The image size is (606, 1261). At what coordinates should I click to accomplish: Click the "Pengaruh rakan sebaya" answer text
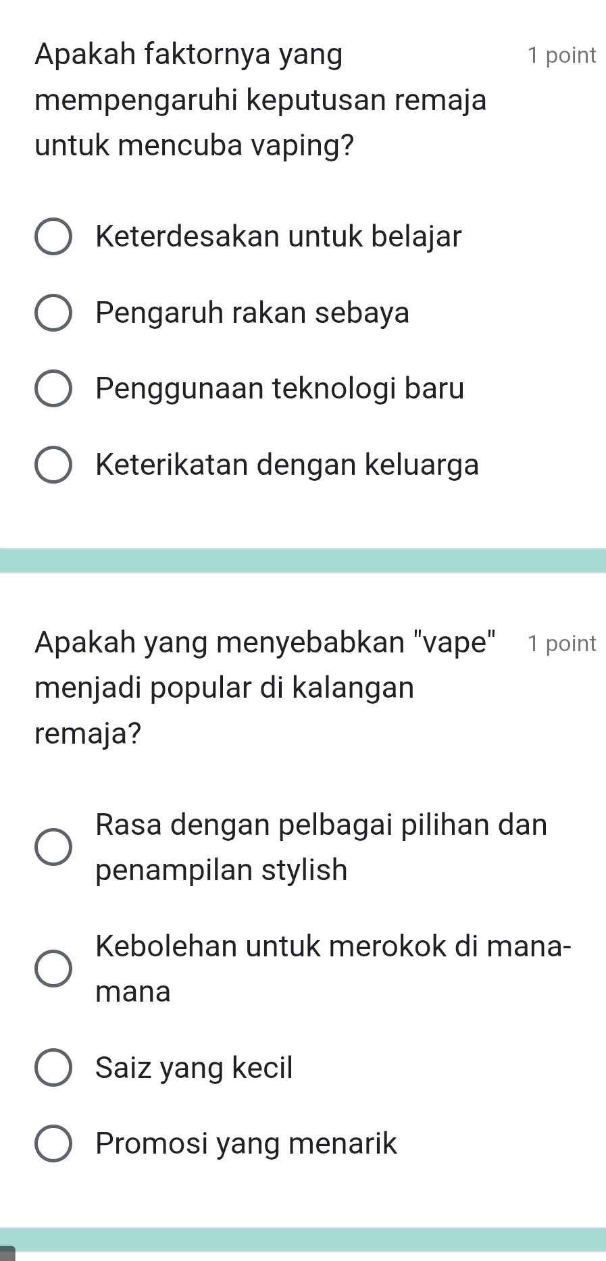pyautogui.click(x=253, y=313)
